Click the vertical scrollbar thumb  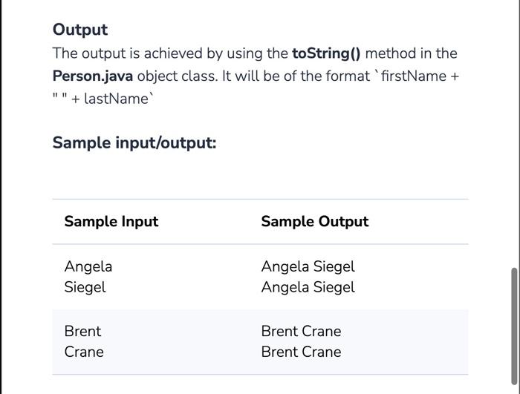[514, 326]
